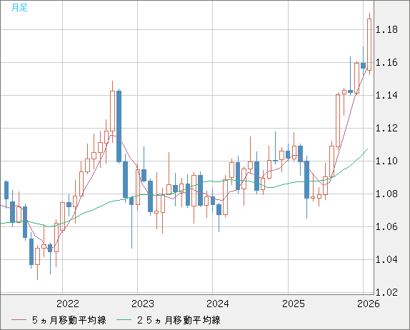410x330 pixels.
Task: Click the 2023 year label
Action: pos(143,304)
